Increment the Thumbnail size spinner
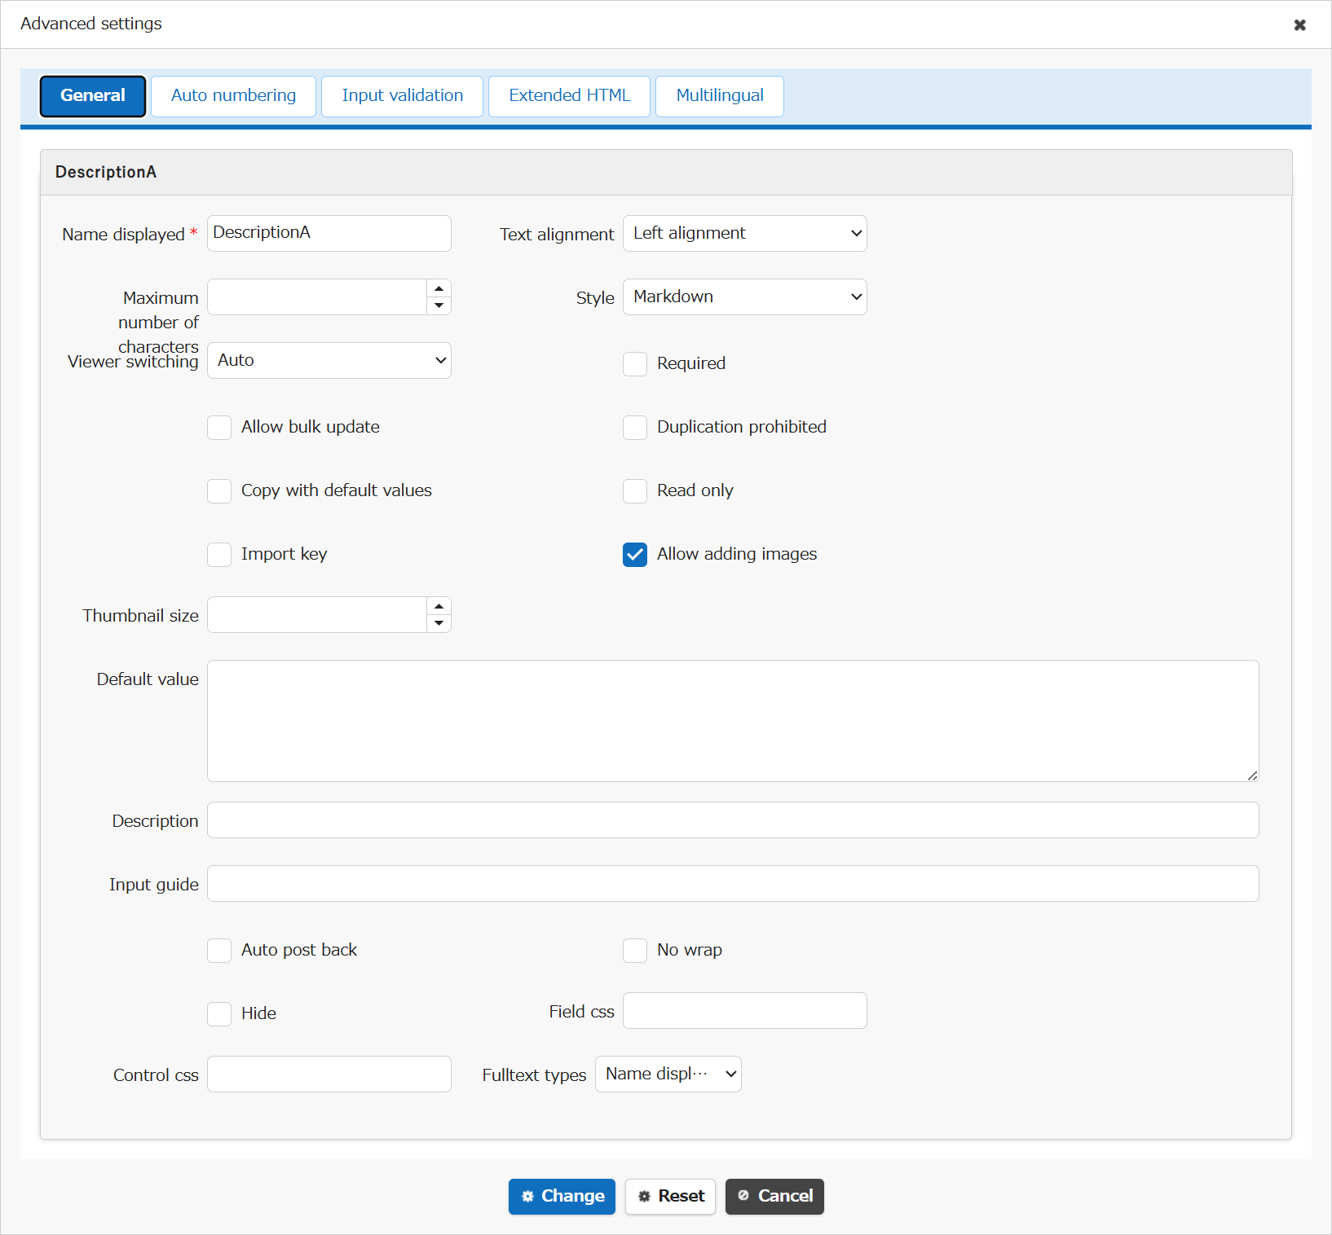The image size is (1332, 1235). [439, 606]
